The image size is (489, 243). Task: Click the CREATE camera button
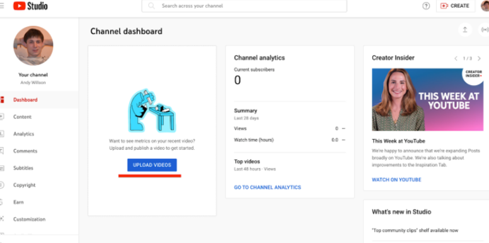[455, 6]
